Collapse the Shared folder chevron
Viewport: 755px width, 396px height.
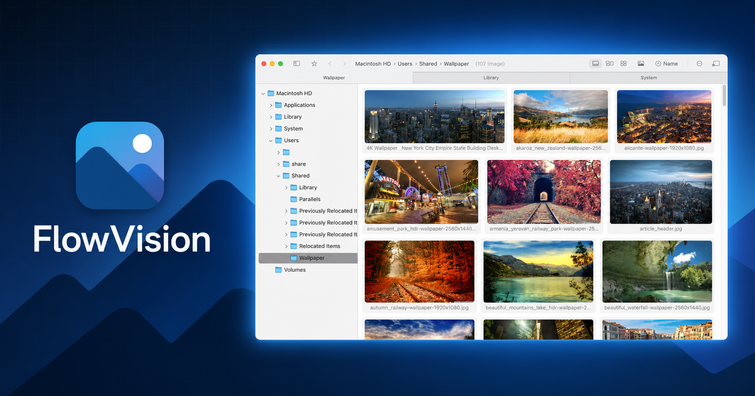point(279,176)
